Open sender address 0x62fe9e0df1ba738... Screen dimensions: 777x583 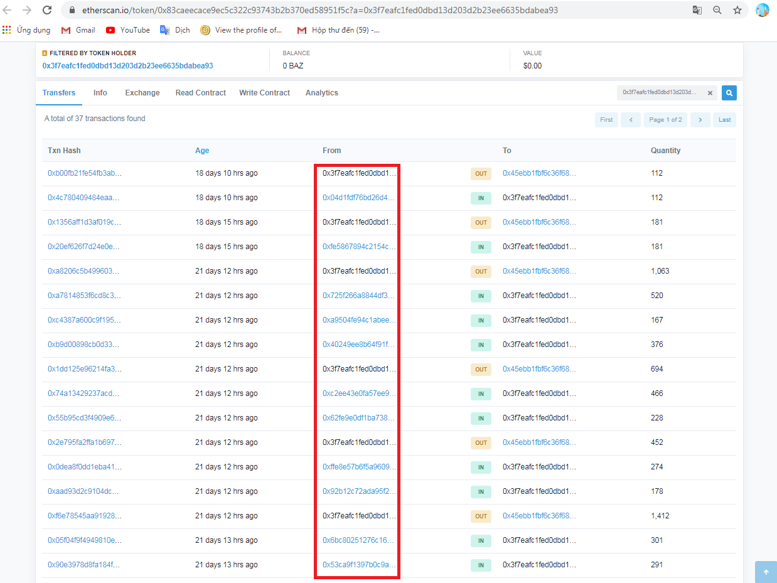360,418
